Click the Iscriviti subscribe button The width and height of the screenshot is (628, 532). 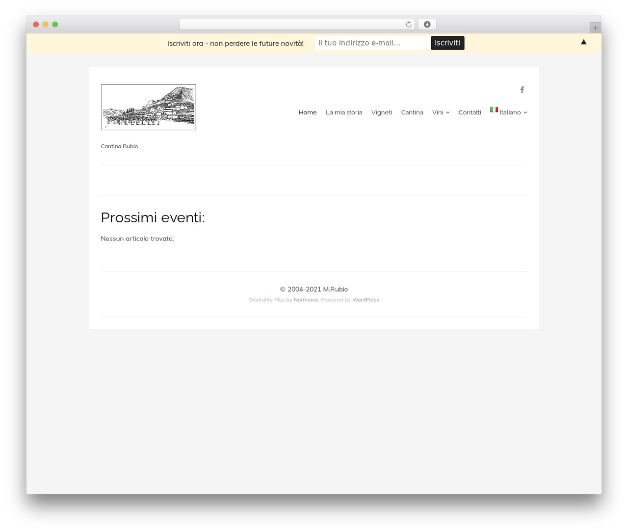click(x=447, y=43)
